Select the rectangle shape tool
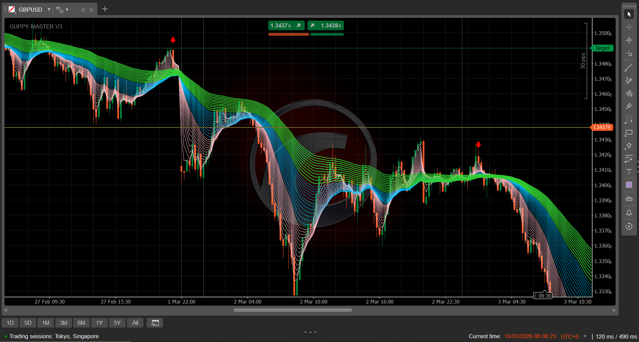The height and width of the screenshot is (342, 639). 629,133
